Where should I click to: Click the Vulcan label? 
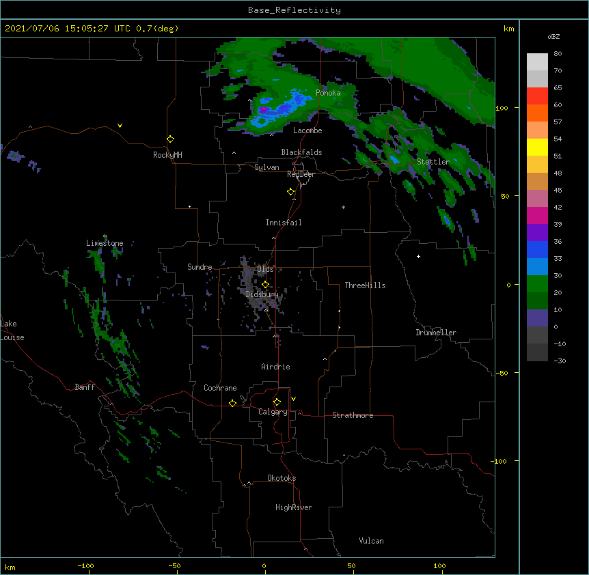tap(371, 541)
